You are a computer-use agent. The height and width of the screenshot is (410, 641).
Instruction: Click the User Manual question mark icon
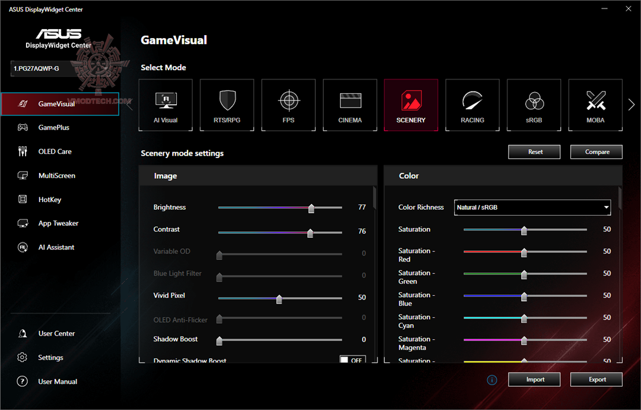pyautogui.click(x=23, y=381)
